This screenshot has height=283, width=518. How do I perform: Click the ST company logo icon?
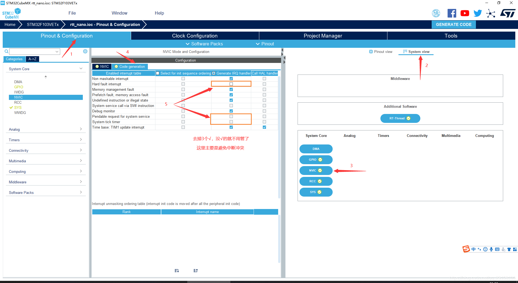pyautogui.click(x=508, y=13)
